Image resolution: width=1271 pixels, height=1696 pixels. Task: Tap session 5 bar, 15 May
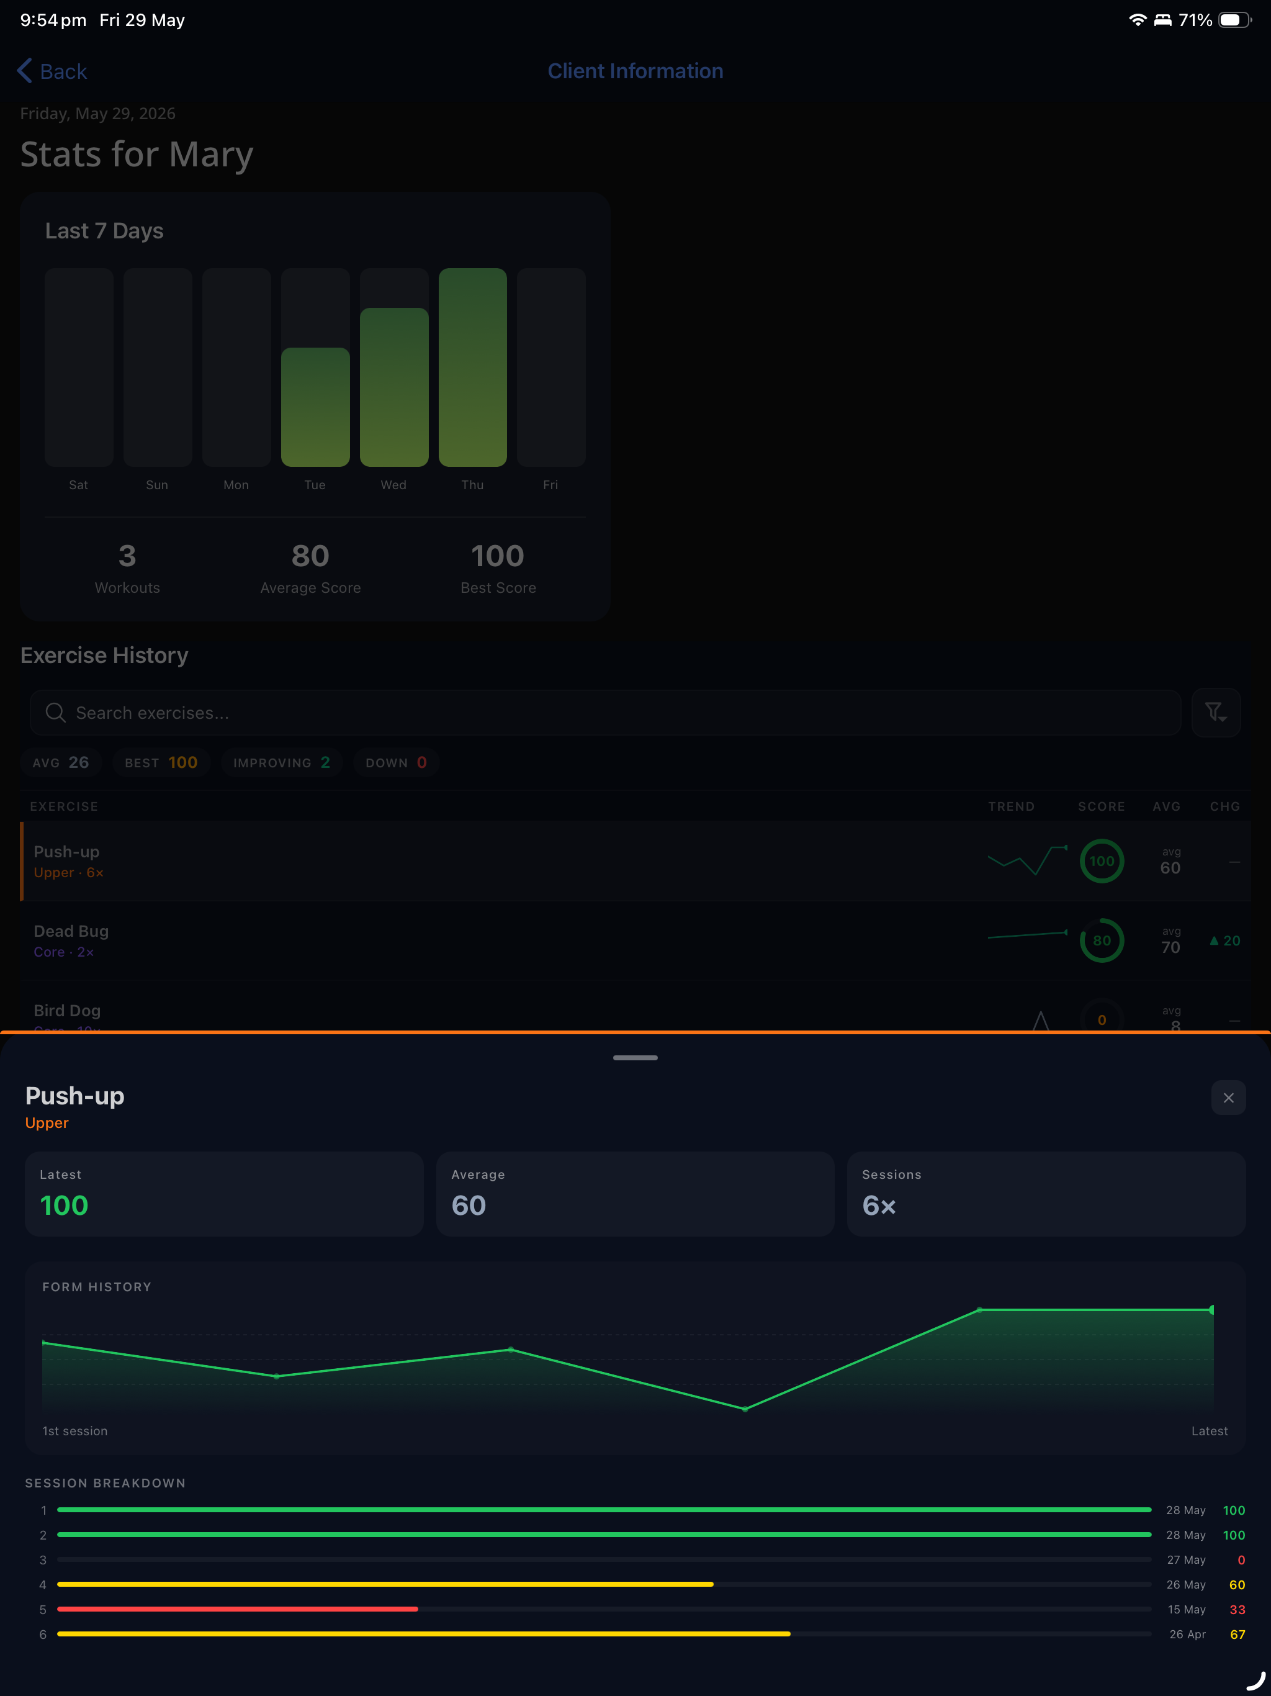pyautogui.click(x=604, y=1608)
